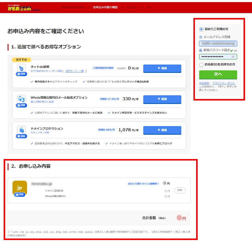Click the ネットde診断 shield icon
The height and width of the screenshot is (244, 252).
[x=21, y=68]
